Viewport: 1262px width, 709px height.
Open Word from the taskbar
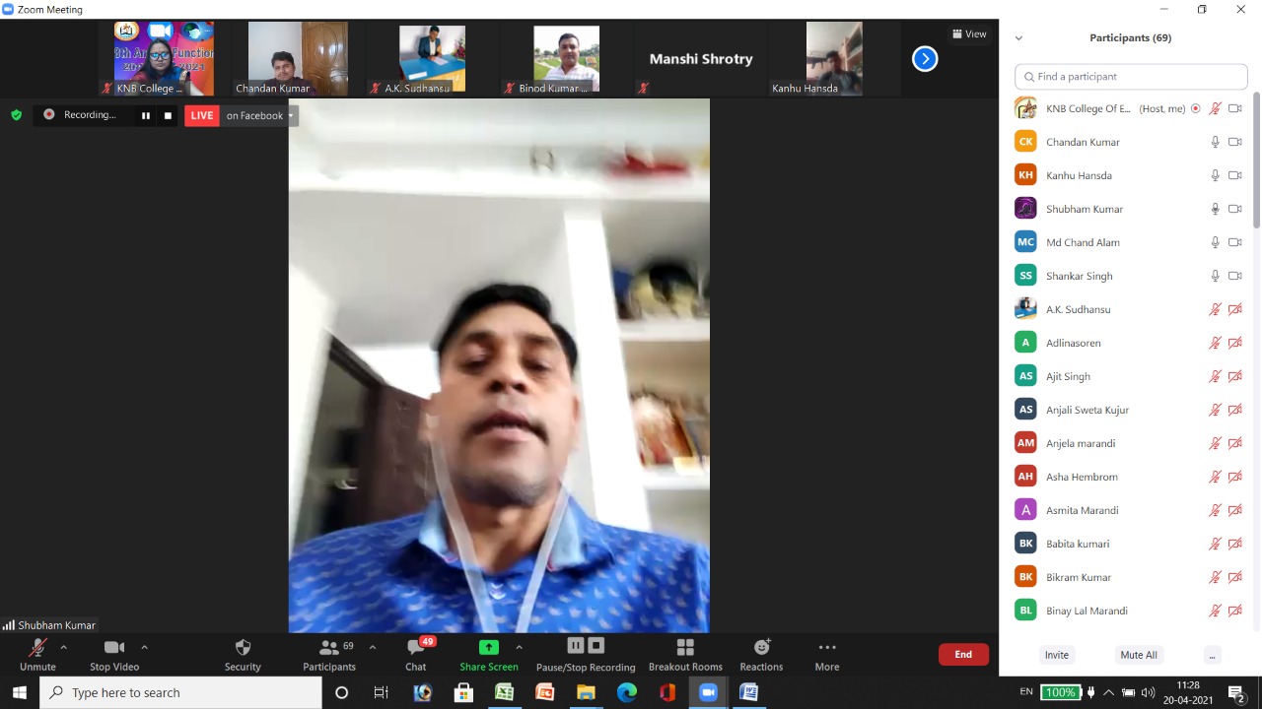click(x=749, y=692)
